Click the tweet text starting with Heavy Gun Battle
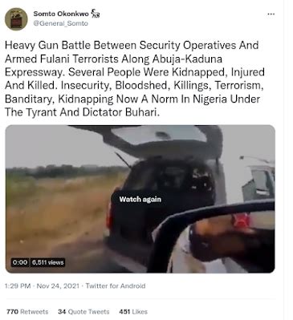293x320 pixels. click(135, 79)
